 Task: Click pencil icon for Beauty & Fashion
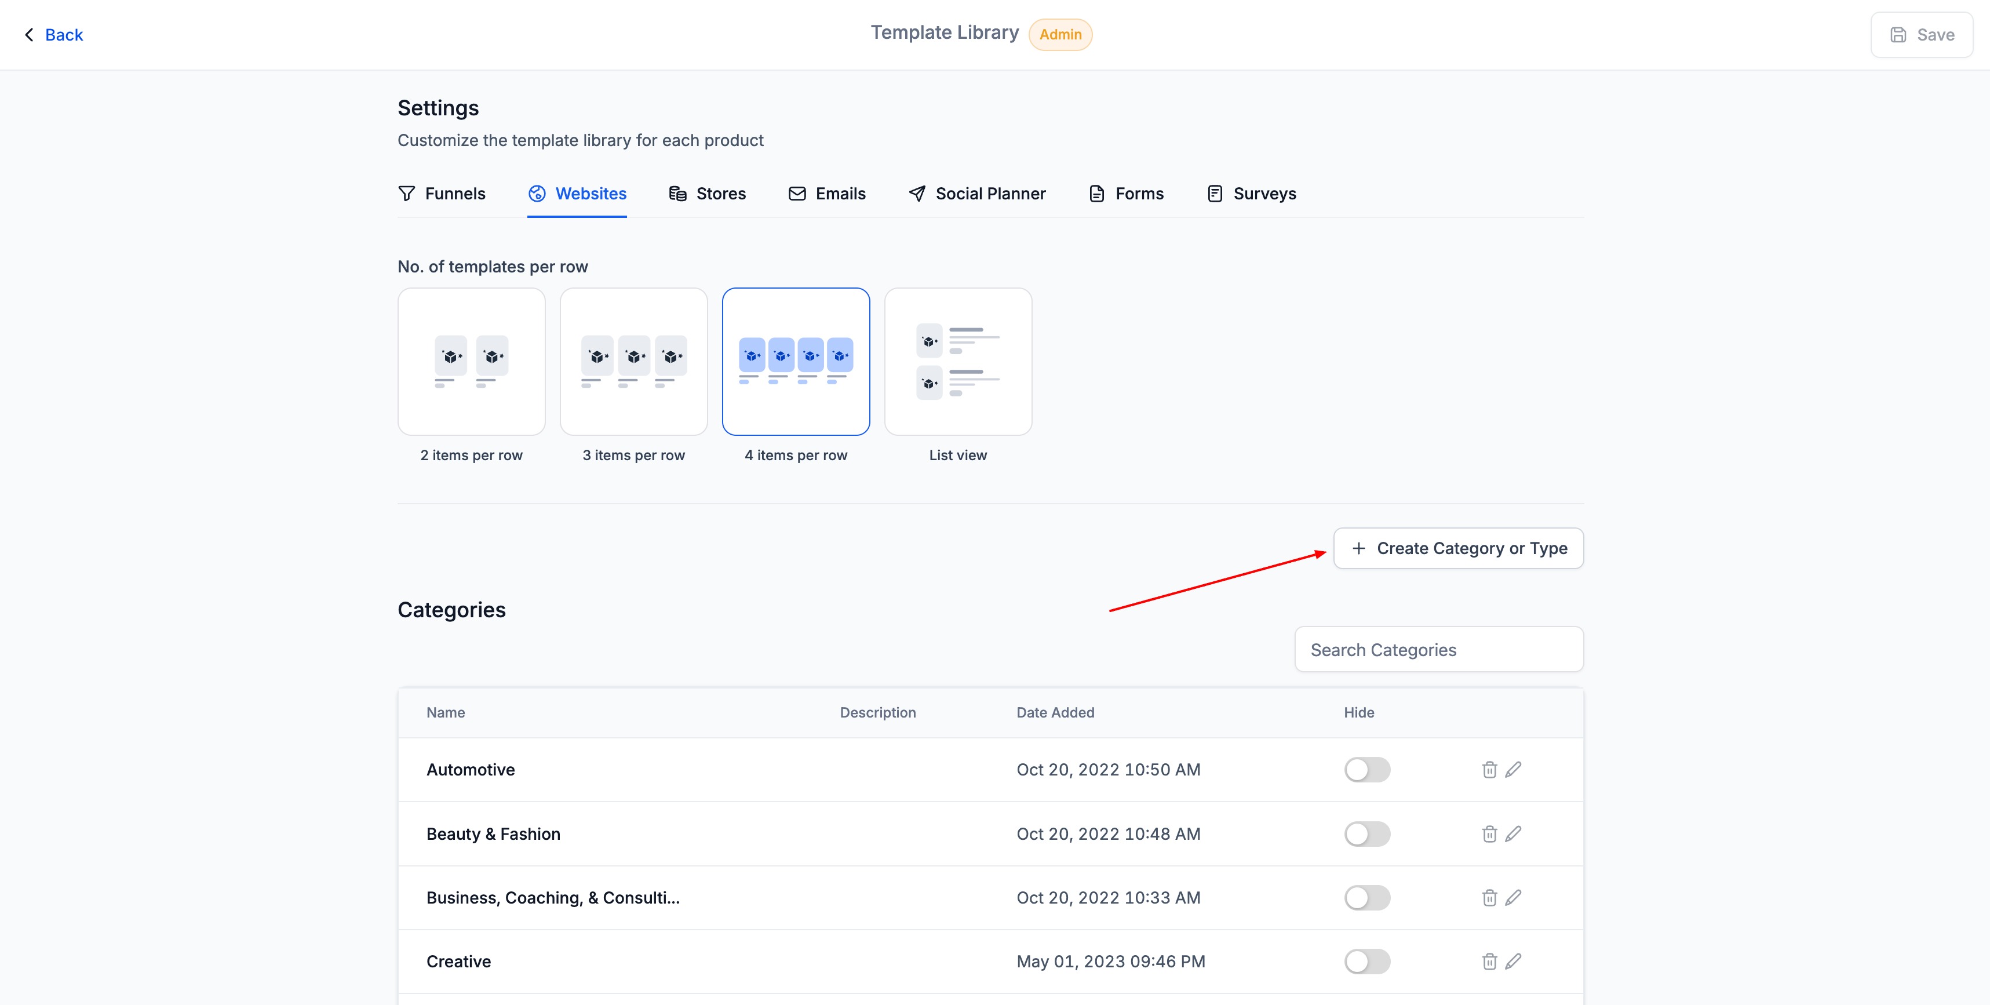coord(1513,833)
